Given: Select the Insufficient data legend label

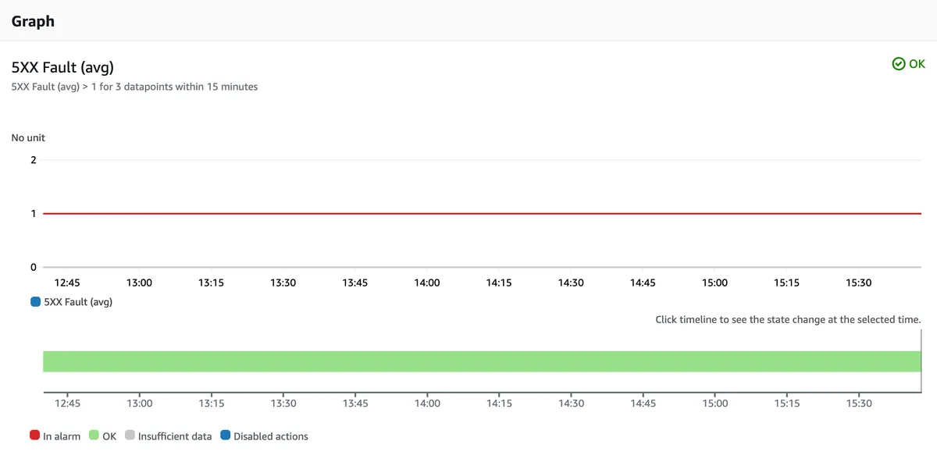Looking at the screenshot, I should point(175,436).
